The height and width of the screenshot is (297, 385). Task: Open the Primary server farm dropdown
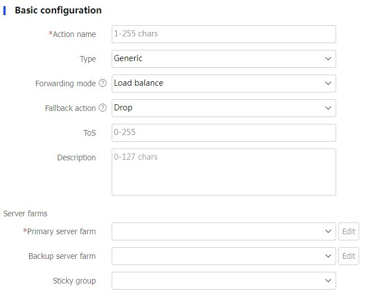tap(223, 231)
